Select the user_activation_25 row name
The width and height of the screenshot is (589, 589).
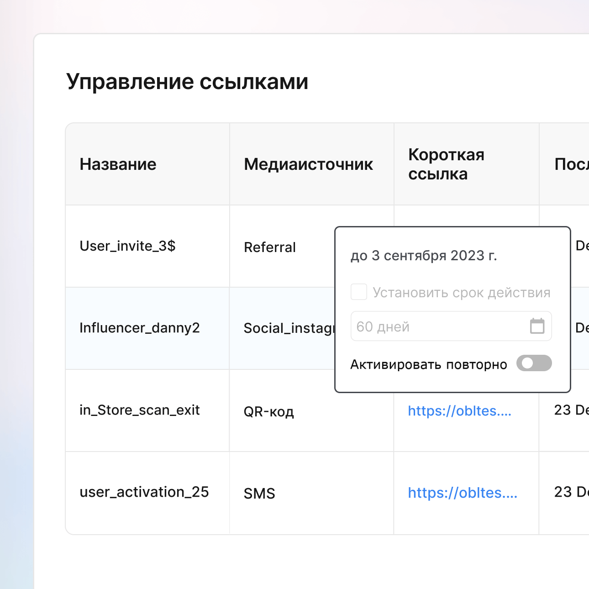pos(144,492)
